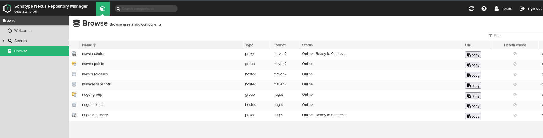Click the health check icon for maven-releases
Image resolution: width=543 pixels, height=138 pixels.
point(515,74)
